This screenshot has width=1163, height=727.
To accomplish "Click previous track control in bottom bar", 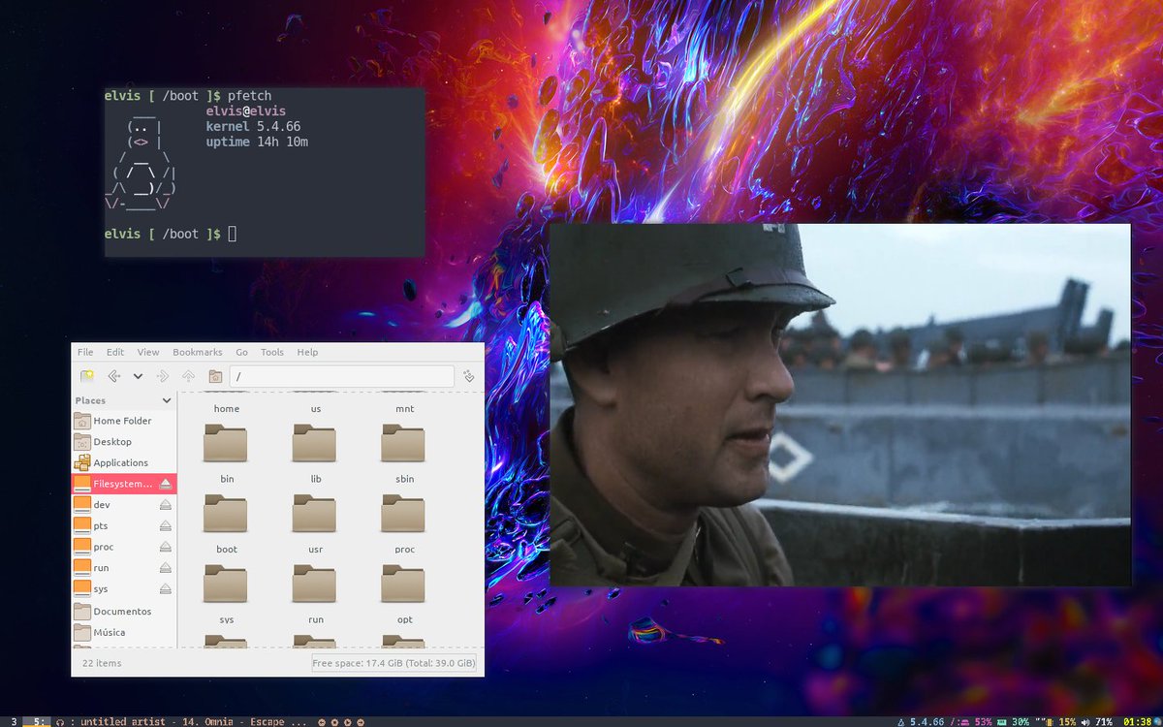I will (322, 721).
